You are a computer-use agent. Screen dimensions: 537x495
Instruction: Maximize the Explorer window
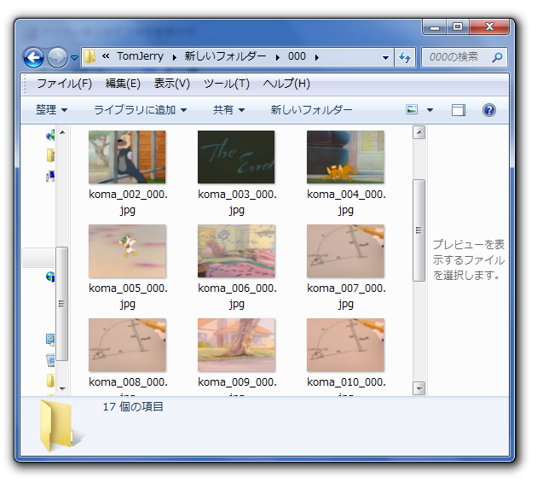tap(458, 27)
